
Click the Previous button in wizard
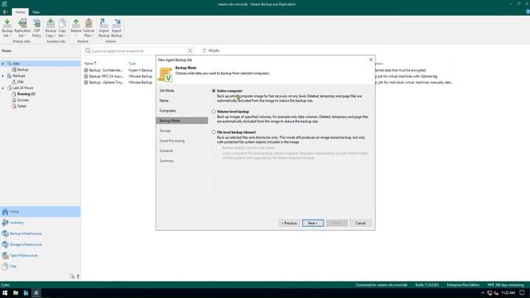point(289,223)
